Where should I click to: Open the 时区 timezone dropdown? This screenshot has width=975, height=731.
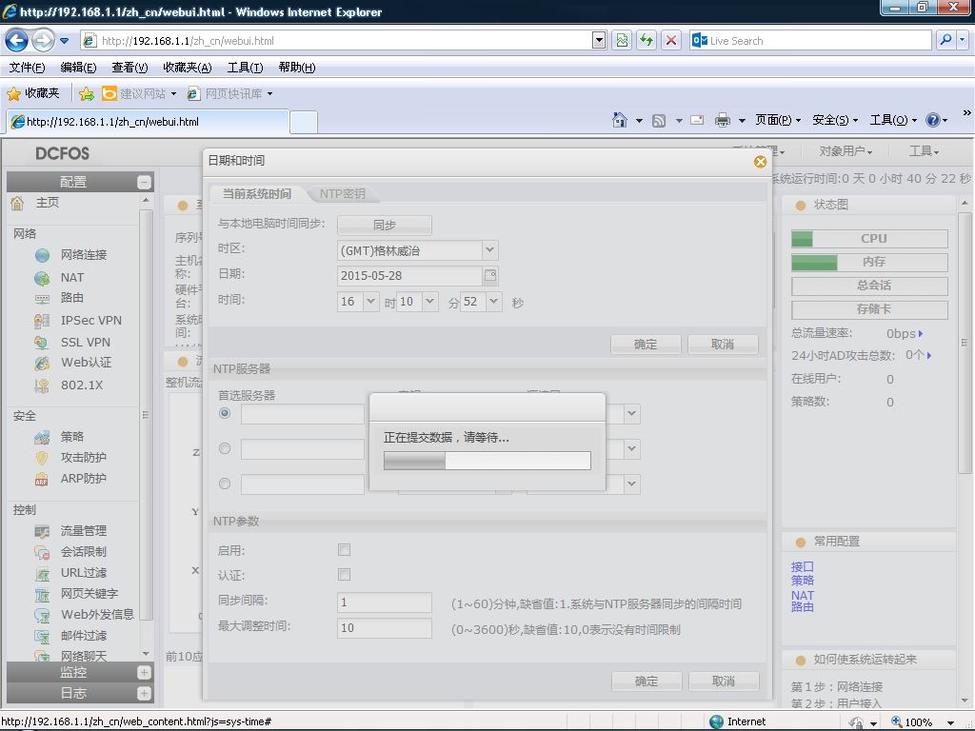(x=490, y=250)
